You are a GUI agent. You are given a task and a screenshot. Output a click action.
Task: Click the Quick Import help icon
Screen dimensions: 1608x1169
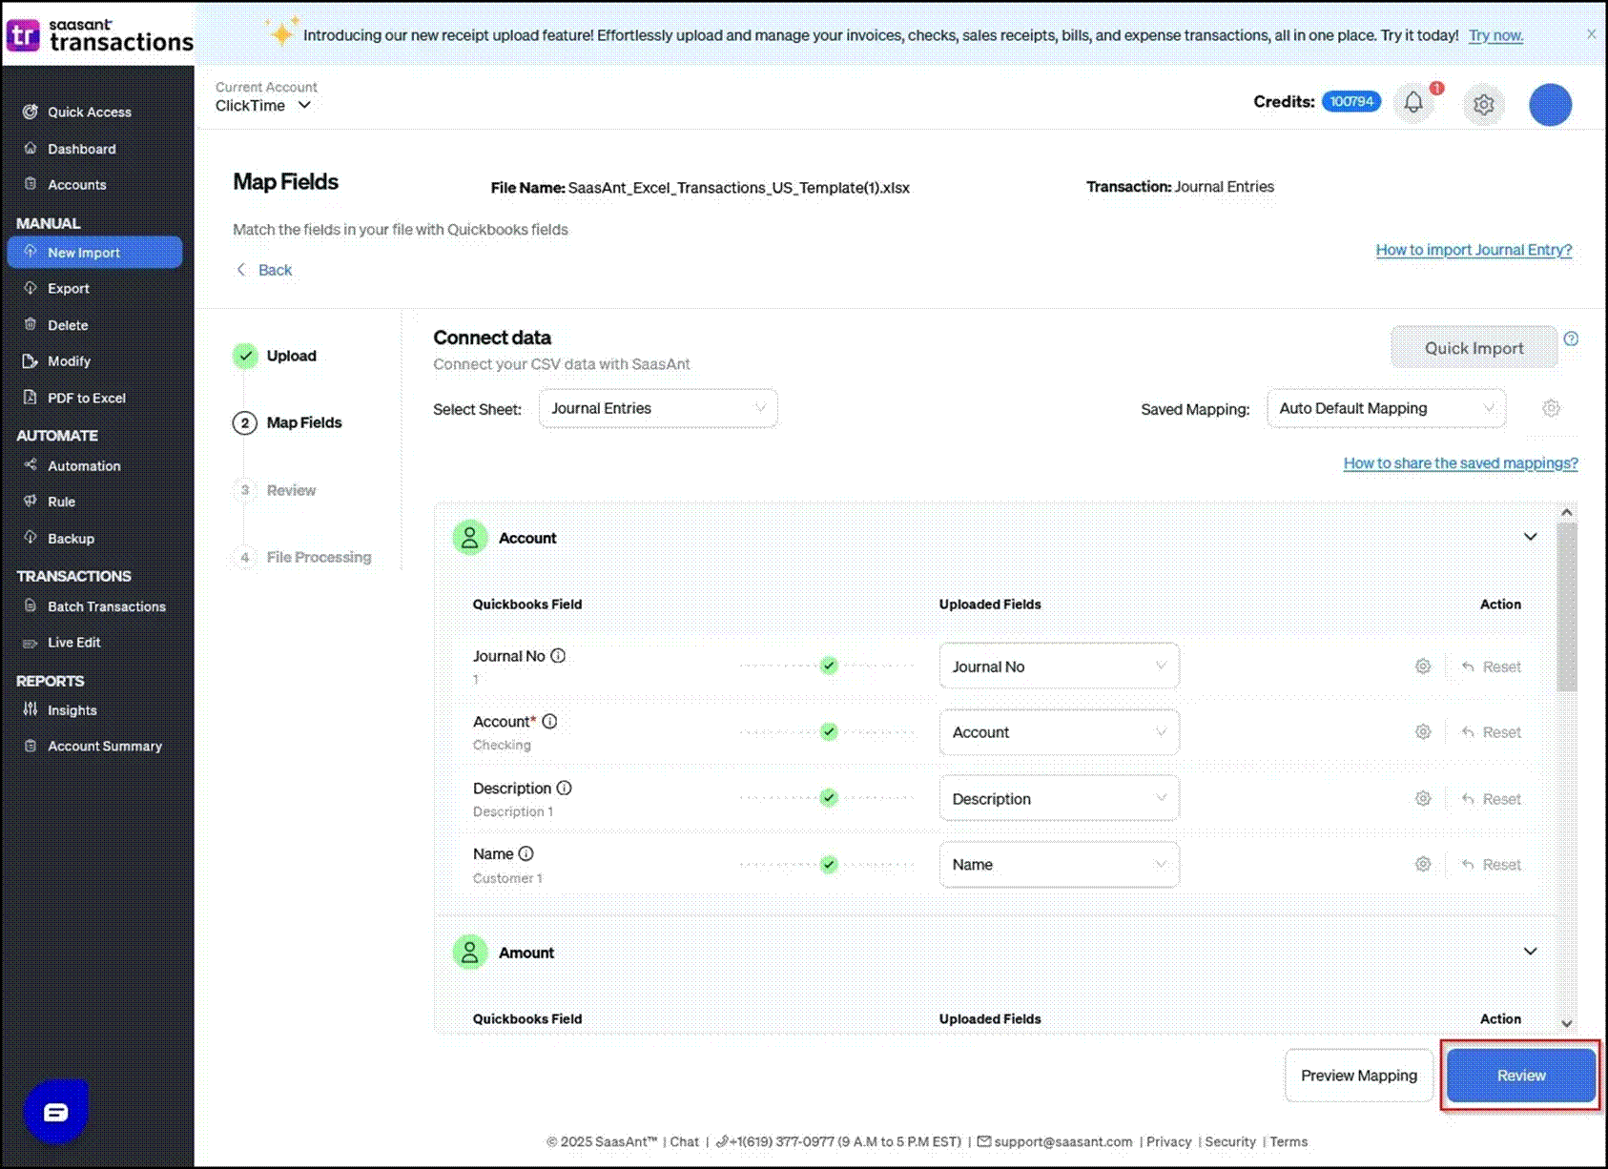(x=1571, y=339)
